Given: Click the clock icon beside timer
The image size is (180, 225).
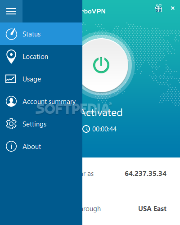Looking at the screenshot, I should point(86,129).
